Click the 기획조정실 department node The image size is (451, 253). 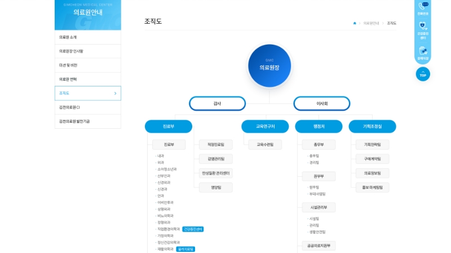pos(372,127)
